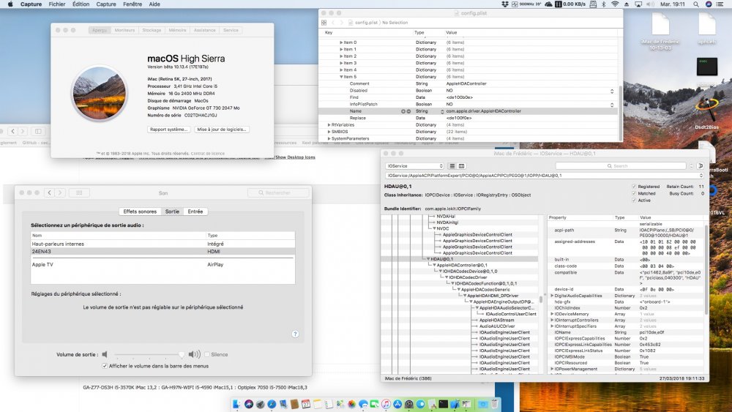Screen dimensions: 732x412
Task: Open the Dropbox menu bar icon
Action: pyautogui.click(x=504, y=4)
